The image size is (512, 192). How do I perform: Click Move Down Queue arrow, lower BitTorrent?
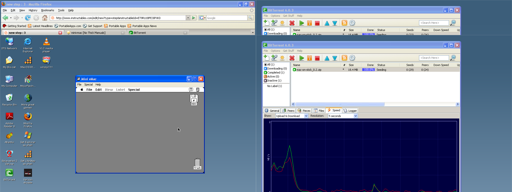click(335, 58)
